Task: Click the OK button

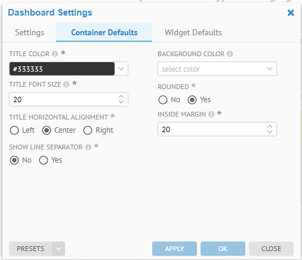Action: 223,249
